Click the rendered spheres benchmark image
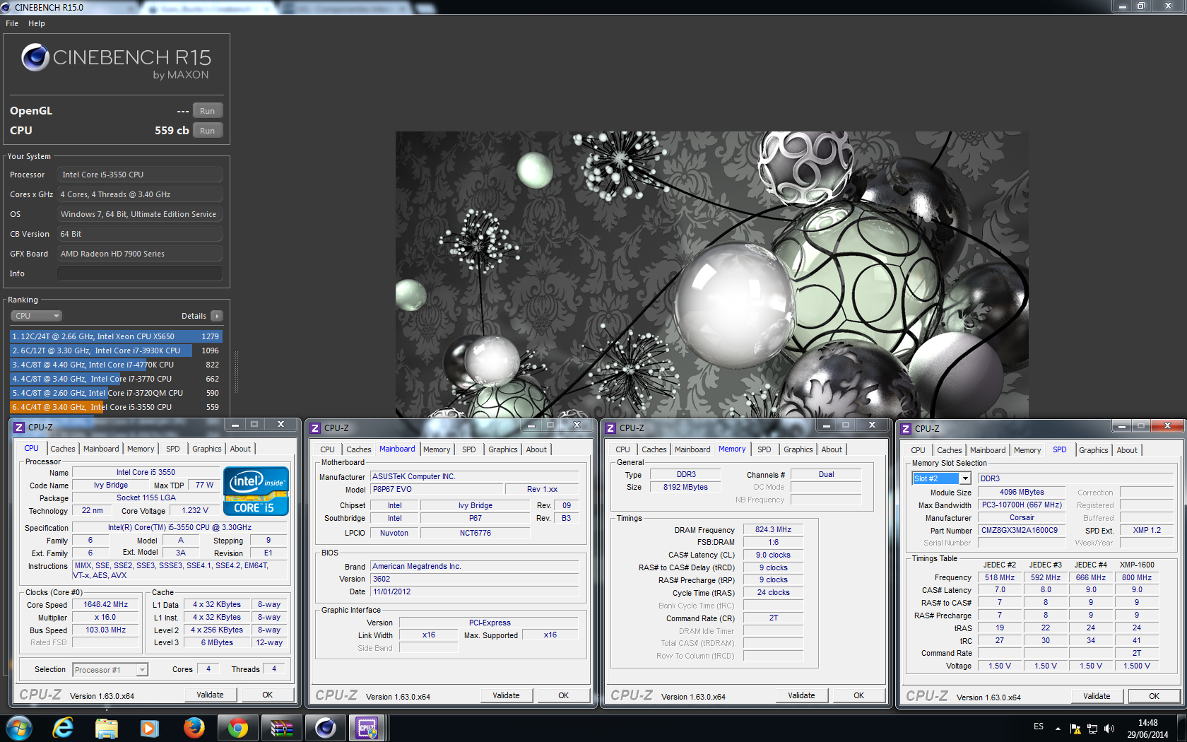Image resolution: width=1187 pixels, height=742 pixels. [712, 274]
